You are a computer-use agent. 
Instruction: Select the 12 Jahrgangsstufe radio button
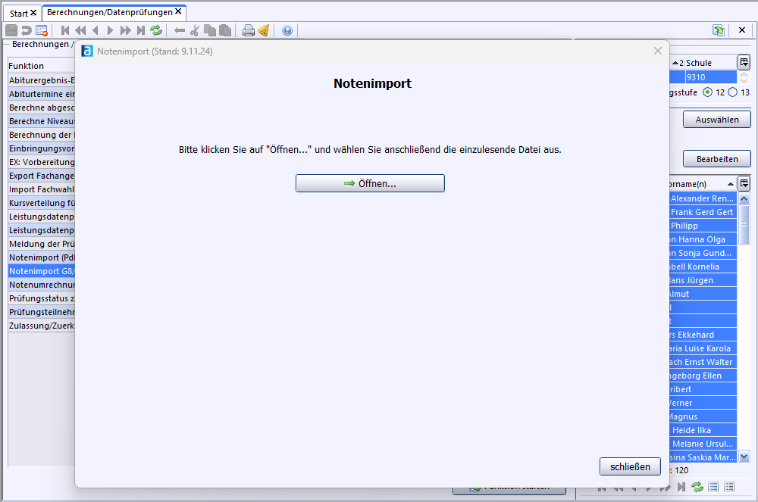point(708,92)
